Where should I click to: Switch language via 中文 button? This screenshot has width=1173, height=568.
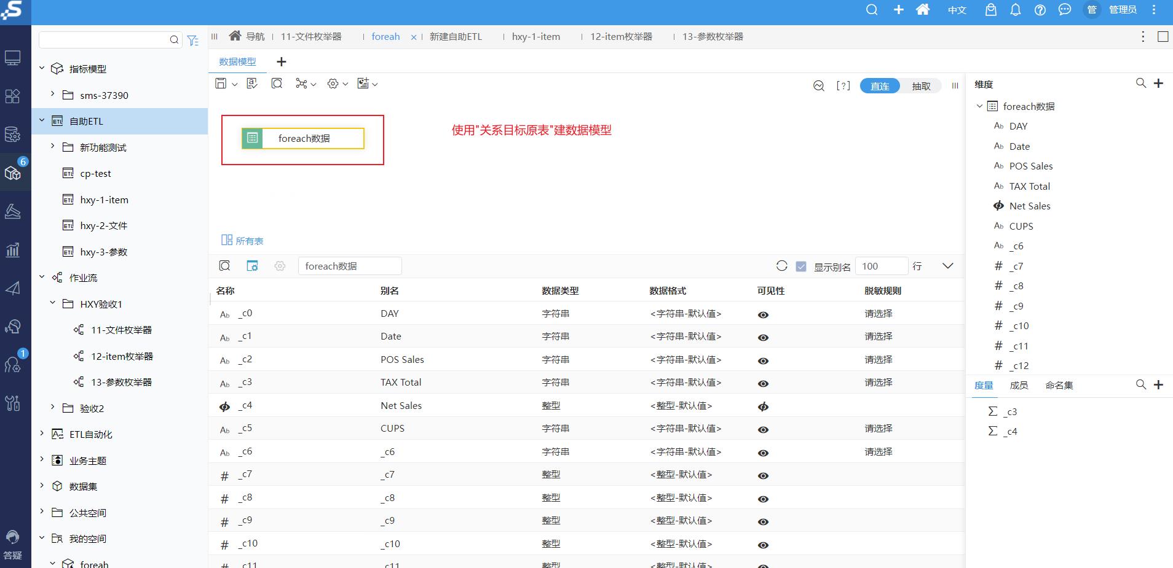click(957, 10)
